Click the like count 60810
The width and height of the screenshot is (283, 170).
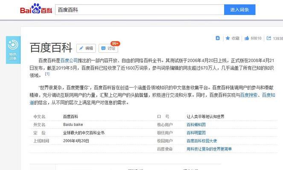coord(256,38)
